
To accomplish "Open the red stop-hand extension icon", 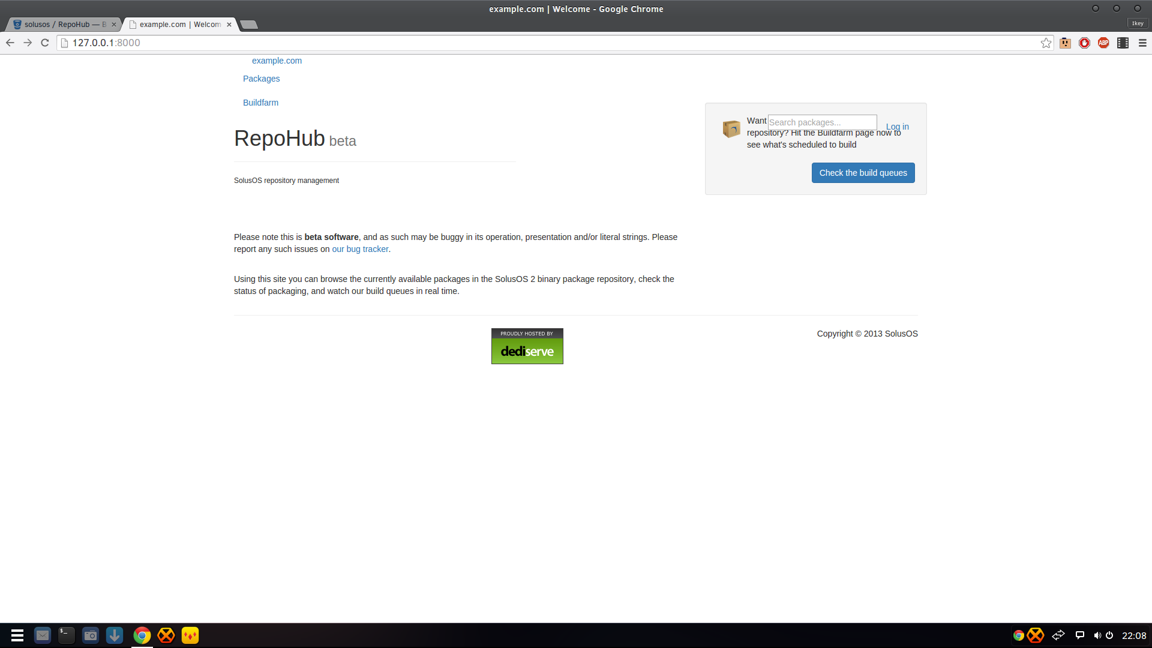I will [1084, 43].
